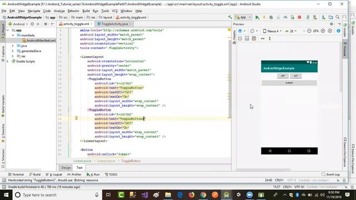Attach debugger to Android process icon
The height and width of the screenshot is (200, 356).
pyautogui.click(x=293, y=17)
